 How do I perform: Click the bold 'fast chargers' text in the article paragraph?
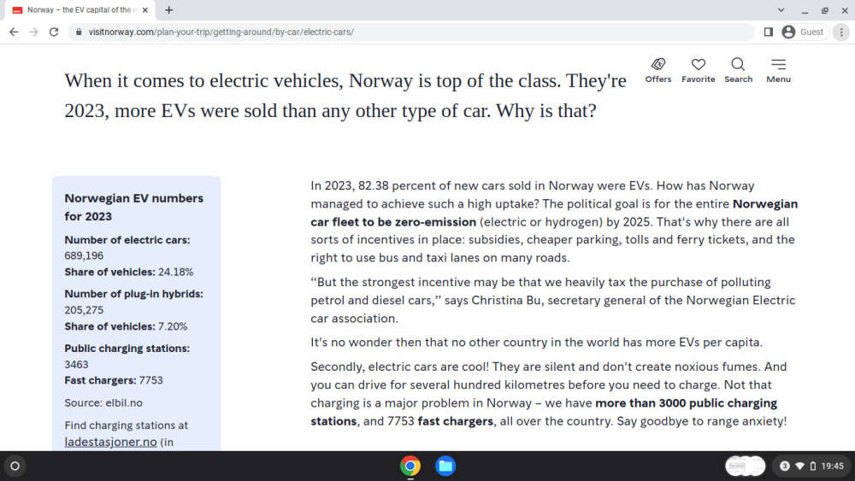[456, 421]
